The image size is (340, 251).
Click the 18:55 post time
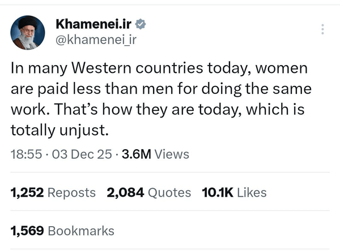click(x=26, y=154)
